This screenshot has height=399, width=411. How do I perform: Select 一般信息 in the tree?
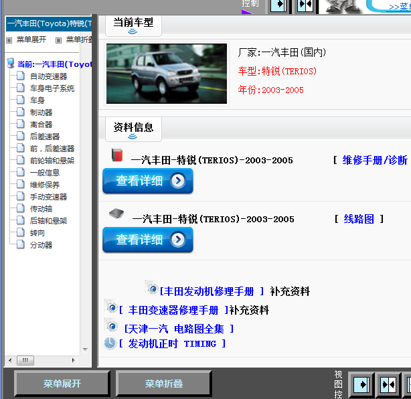45,173
